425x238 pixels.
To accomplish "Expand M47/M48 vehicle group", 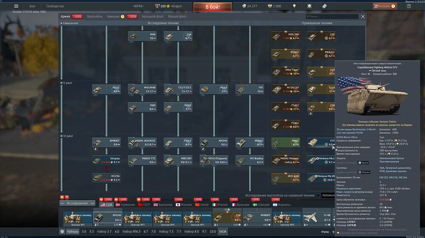I will (142, 89).
